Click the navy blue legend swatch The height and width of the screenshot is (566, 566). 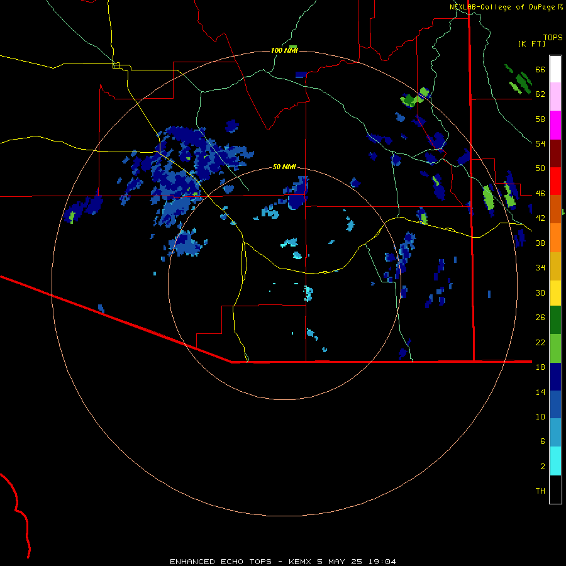tap(555, 377)
